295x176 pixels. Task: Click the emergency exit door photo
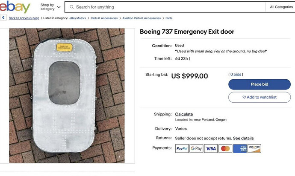(x=67, y=95)
